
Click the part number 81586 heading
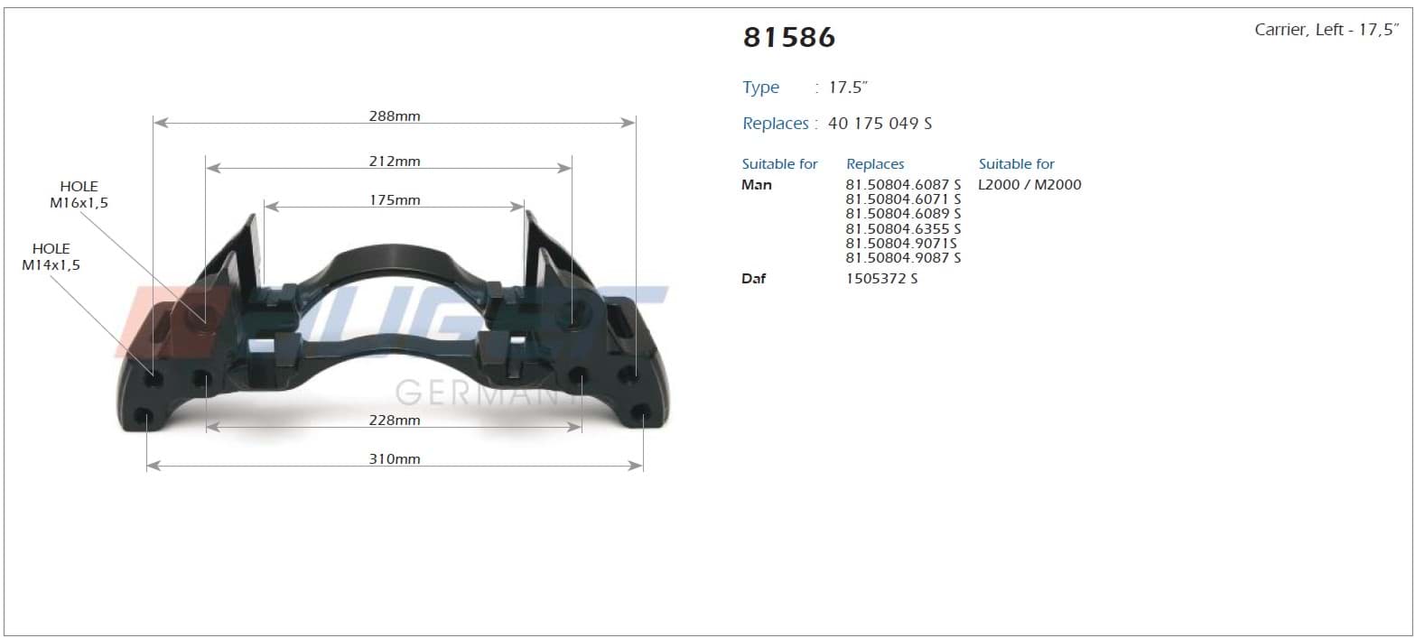click(788, 37)
